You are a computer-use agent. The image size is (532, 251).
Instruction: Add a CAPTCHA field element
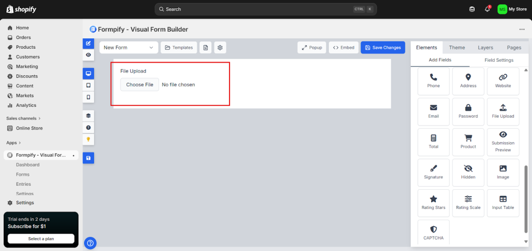coord(433,233)
